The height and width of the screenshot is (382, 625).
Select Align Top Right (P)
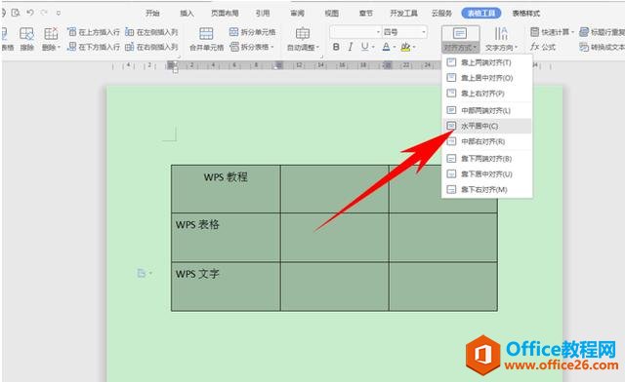click(x=487, y=94)
